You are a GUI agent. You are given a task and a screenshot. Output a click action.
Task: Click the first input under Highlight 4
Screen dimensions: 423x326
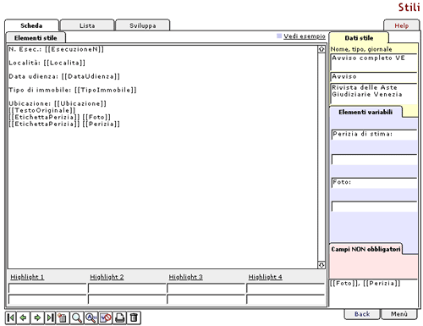pyautogui.click(x=286, y=288)
